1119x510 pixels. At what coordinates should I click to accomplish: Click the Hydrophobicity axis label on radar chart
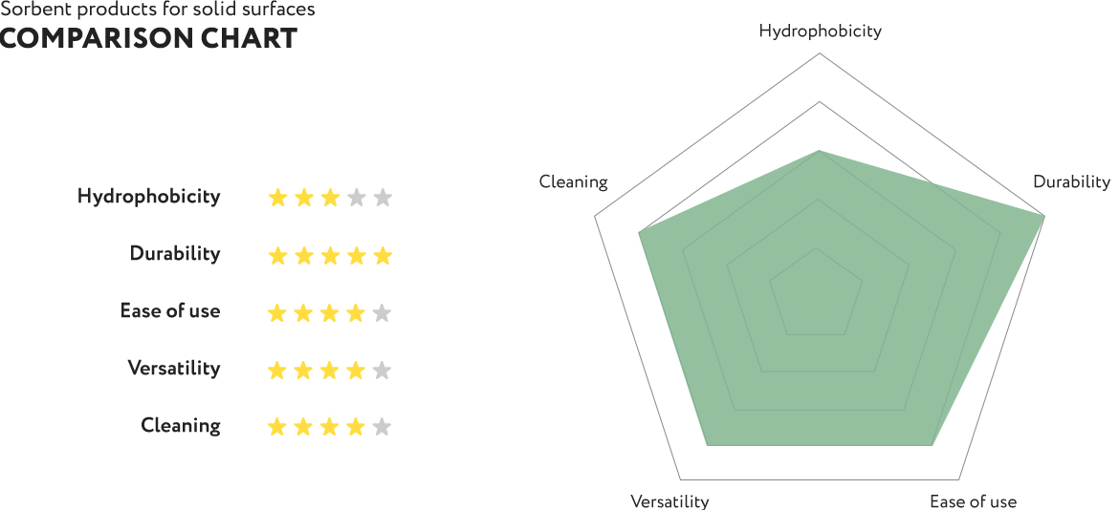pos(820,32)
